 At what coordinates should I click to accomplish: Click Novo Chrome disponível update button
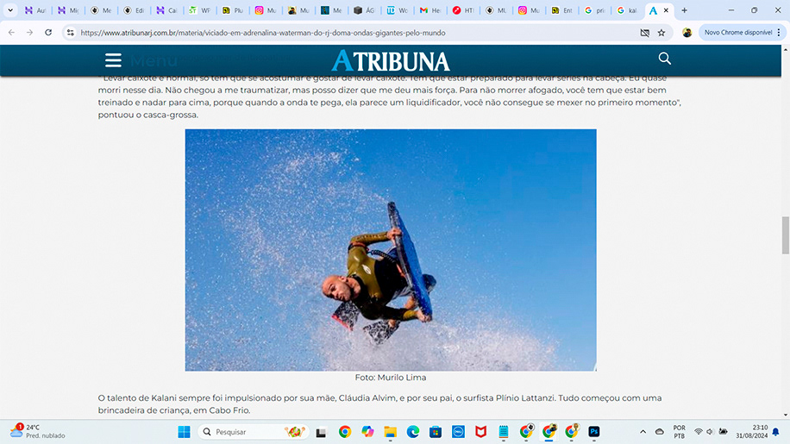click(737, 32)
